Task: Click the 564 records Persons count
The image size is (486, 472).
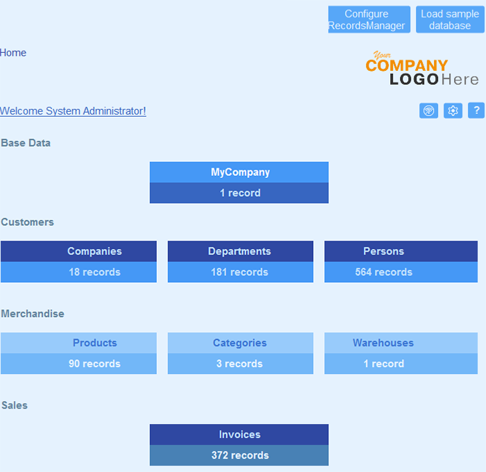Action: 383,272
